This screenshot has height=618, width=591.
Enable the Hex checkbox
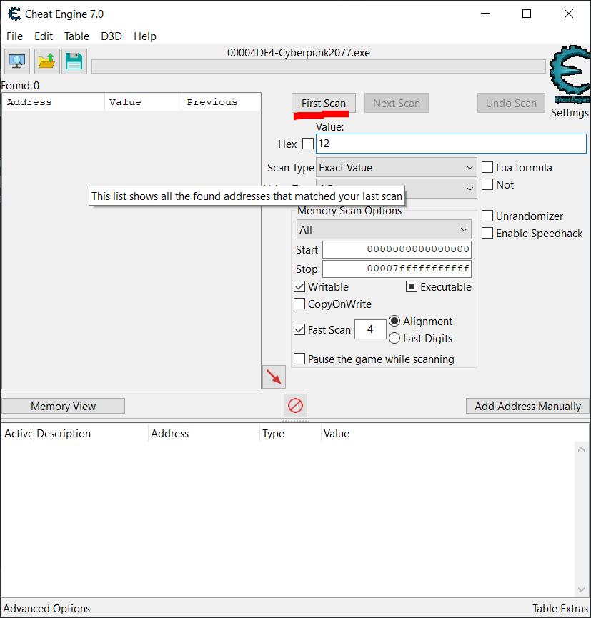(x=307, y=144)
